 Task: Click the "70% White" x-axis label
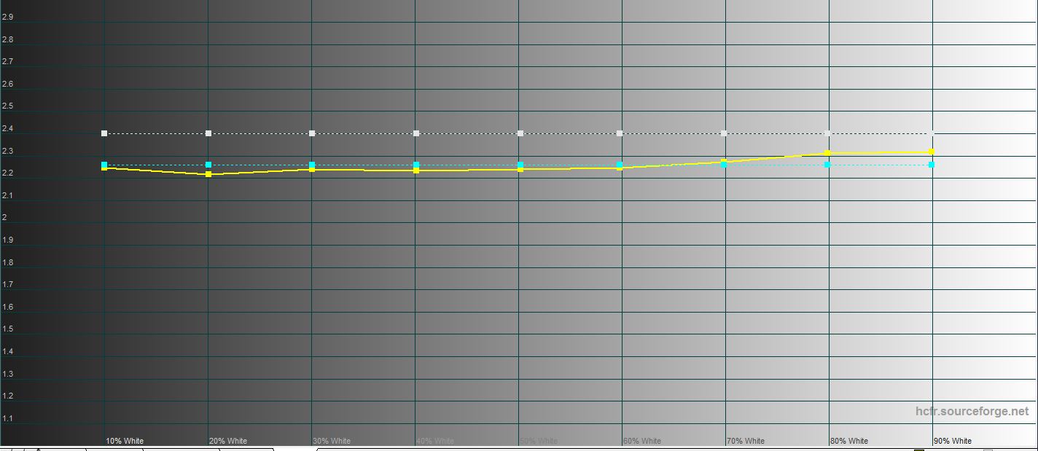746,441
